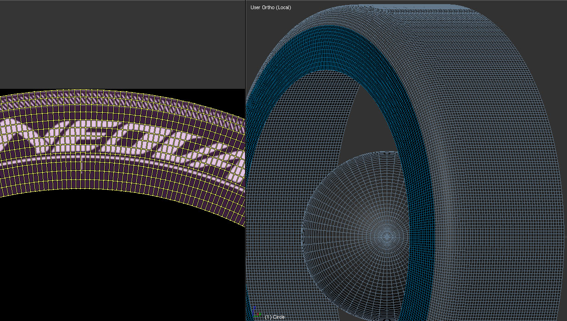Click the "(1) Circle" object name label

275,317
